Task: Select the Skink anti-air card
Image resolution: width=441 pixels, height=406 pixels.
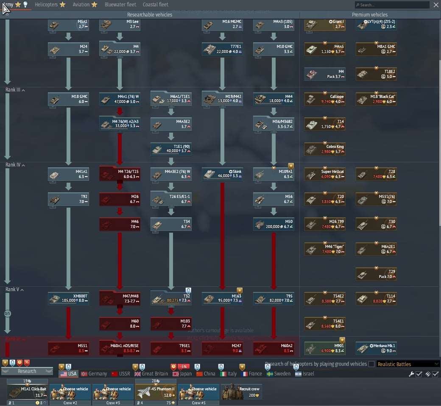Action: pyautogui.click(x=223, y=174)
